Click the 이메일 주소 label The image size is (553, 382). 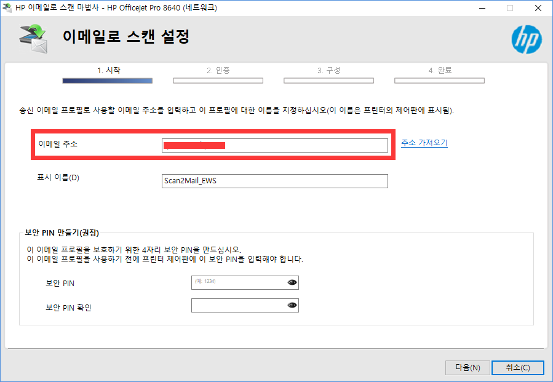tap(58, 144)
